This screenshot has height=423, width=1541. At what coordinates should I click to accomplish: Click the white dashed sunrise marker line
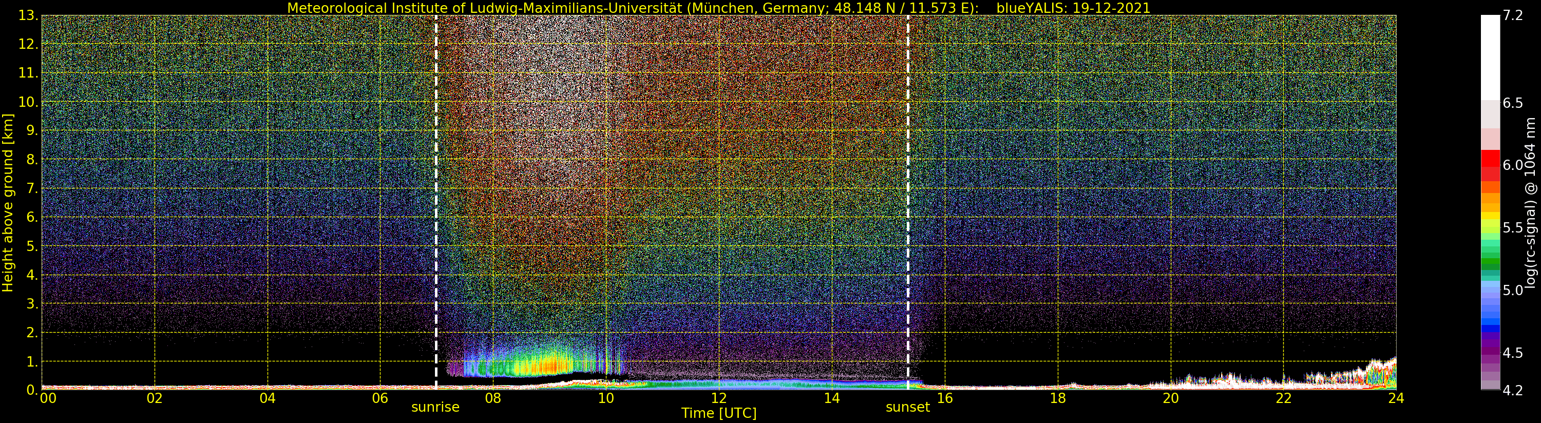coord(436,203)
